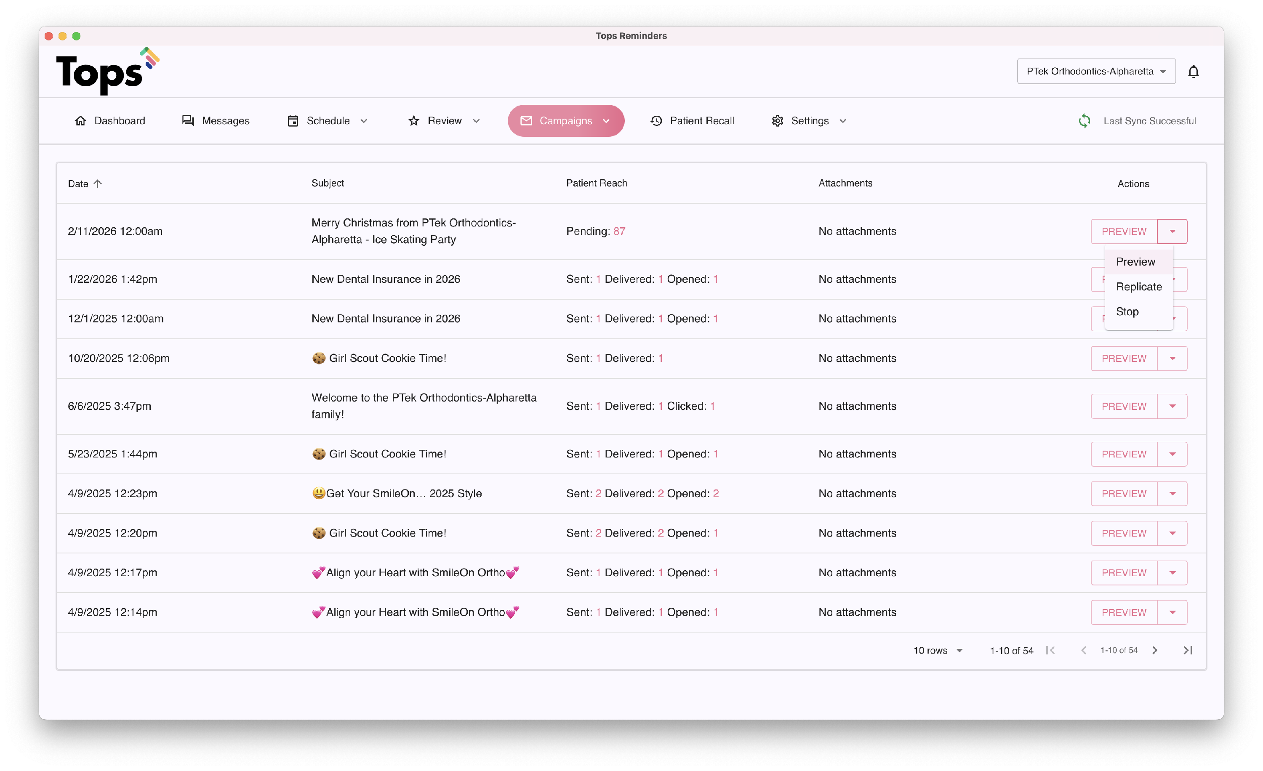This screenshot has height=771, width=1263.
Task: Expand the Schedule menu
Action: coord(327,121)
